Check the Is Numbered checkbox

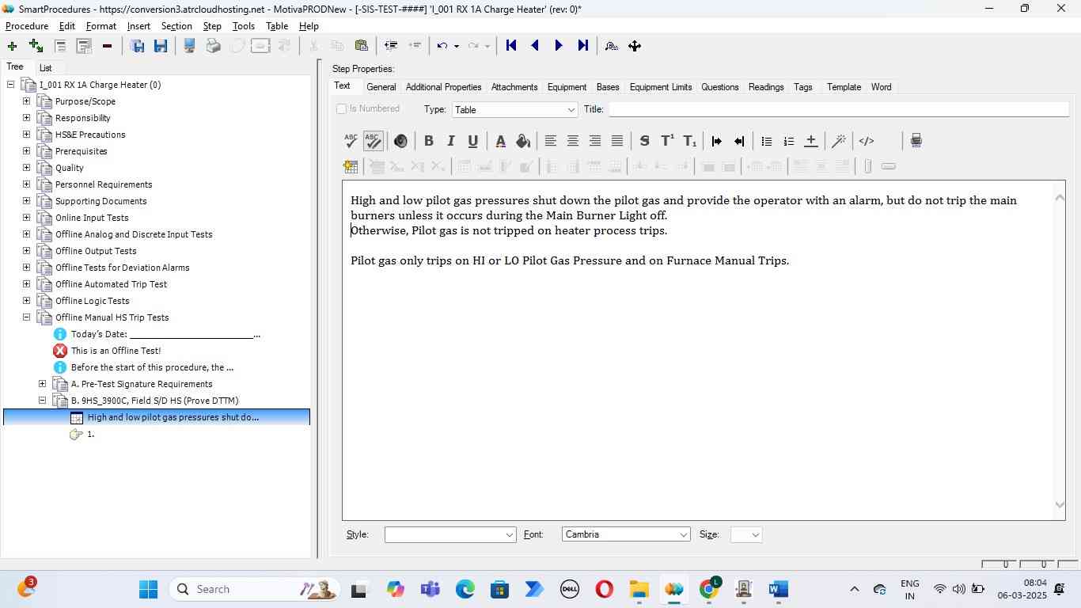(342, 109)
